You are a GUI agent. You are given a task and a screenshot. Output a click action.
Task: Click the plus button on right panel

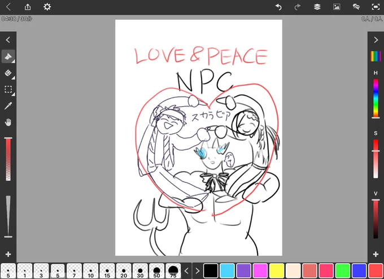pos(376,254)
